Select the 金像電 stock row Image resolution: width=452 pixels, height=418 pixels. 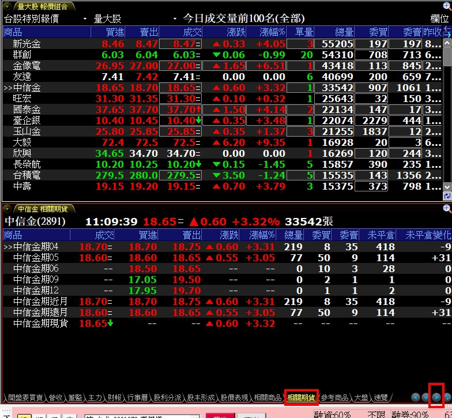click(x=223, y=66)
